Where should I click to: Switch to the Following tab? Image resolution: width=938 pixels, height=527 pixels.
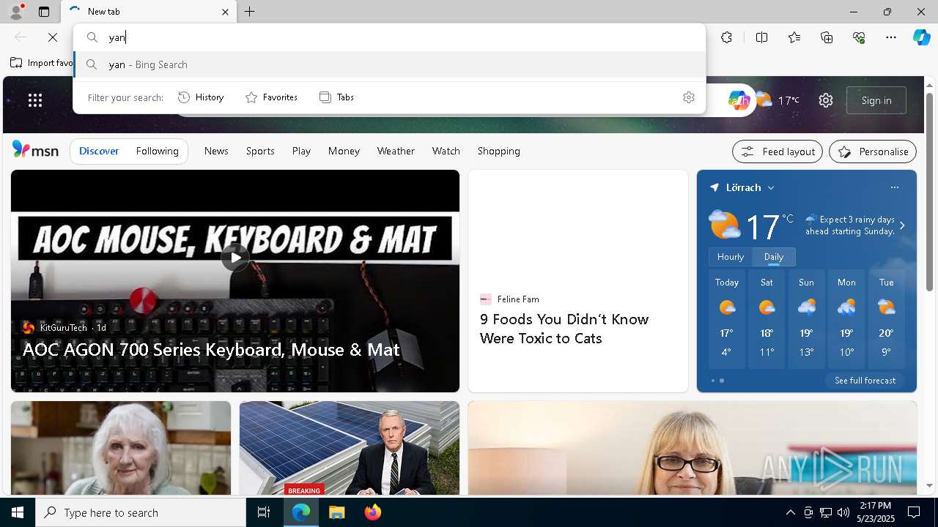(x=158, y=151)
